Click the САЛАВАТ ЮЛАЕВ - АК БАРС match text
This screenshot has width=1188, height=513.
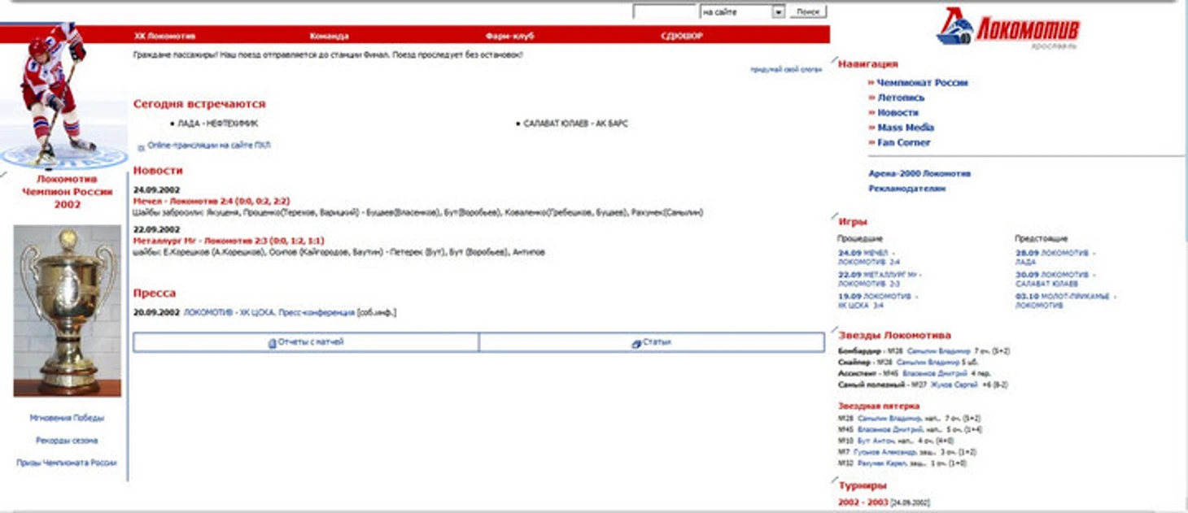point(576,124)
